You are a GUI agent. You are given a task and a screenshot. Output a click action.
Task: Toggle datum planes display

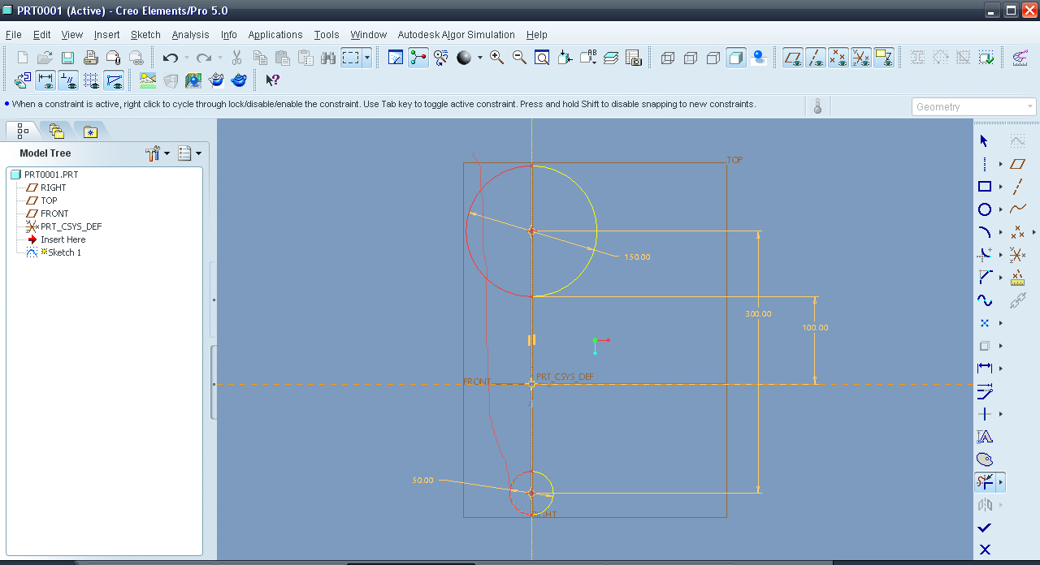[793, 58]
